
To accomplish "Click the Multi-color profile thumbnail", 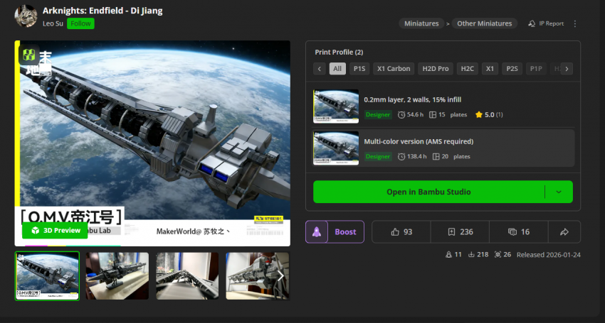I will coord(336,148).
